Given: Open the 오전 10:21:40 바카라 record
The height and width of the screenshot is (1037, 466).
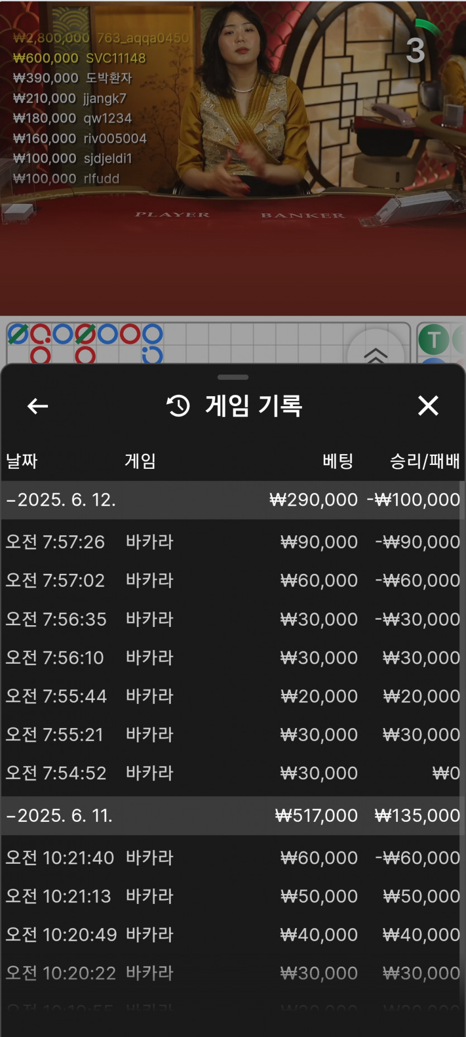Looking at the screenshot, I should pyautogui.click(x=233, y=858).
